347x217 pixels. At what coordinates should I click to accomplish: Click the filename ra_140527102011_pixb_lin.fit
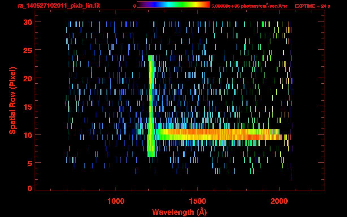point(58,6)
